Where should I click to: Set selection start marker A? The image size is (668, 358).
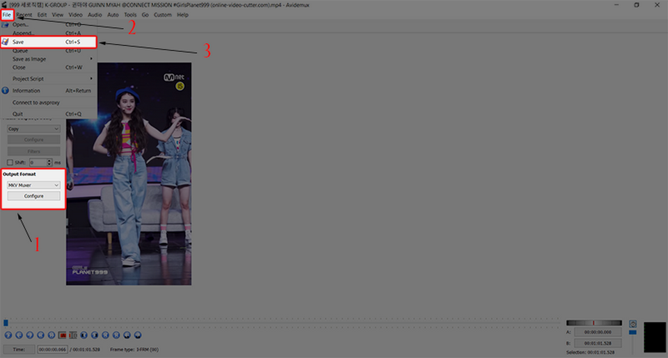click(62, 336)
